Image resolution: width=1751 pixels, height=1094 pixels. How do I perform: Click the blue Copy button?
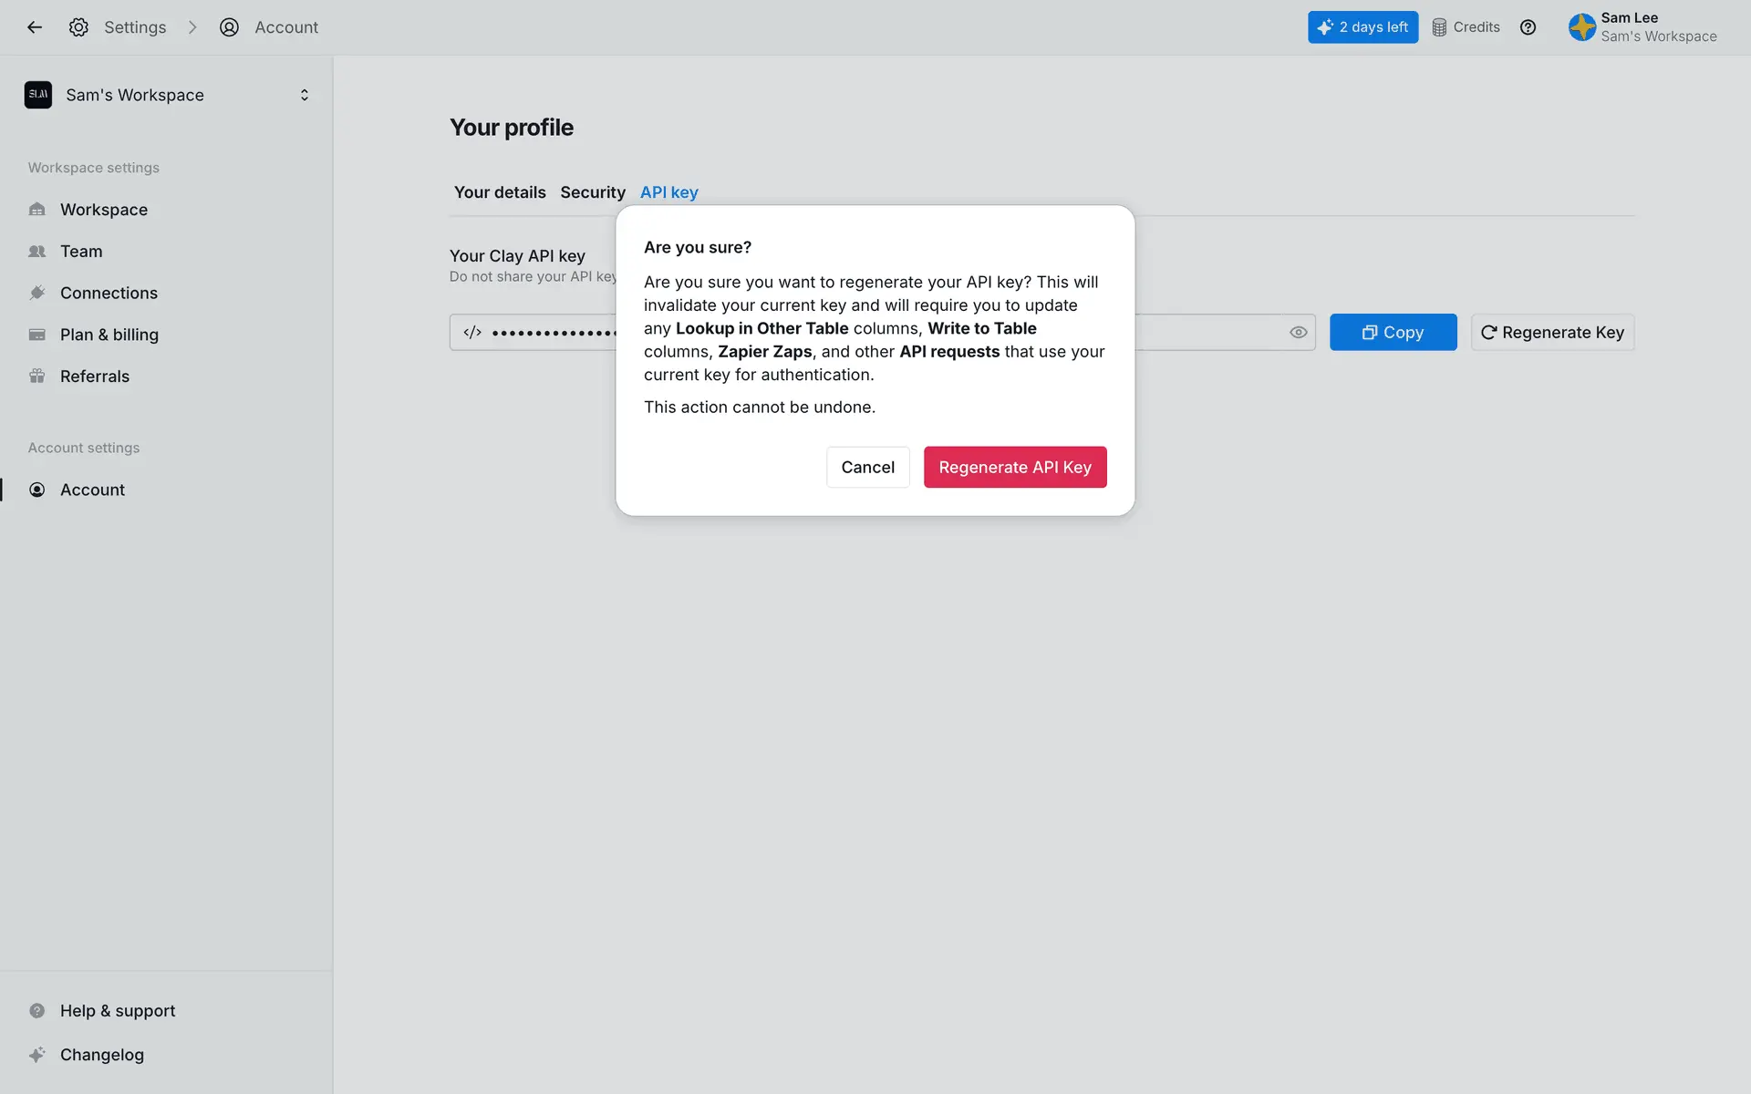point(1393,333)
